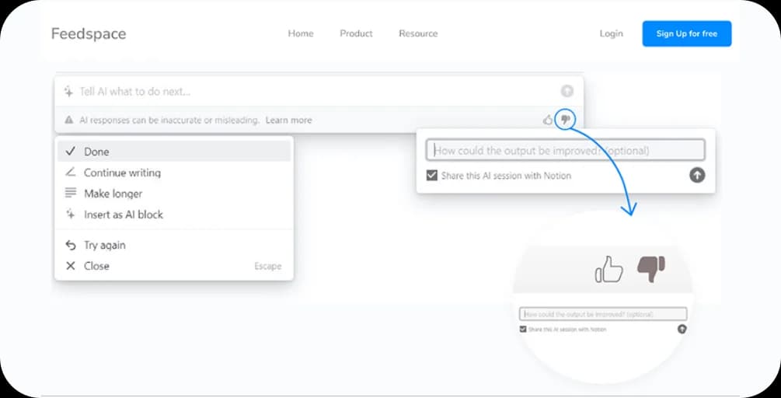Open the Learn more link

289,120
